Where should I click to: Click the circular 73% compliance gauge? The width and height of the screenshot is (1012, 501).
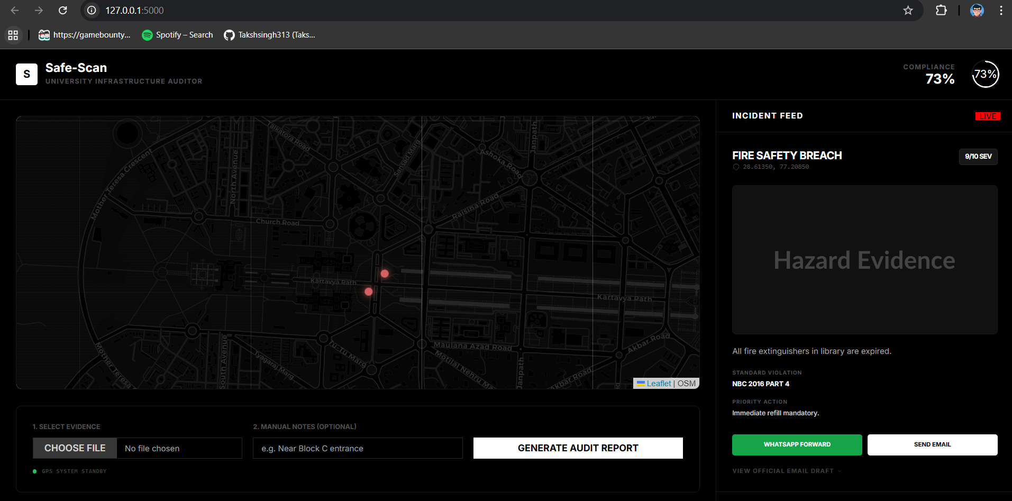[985, 74]
